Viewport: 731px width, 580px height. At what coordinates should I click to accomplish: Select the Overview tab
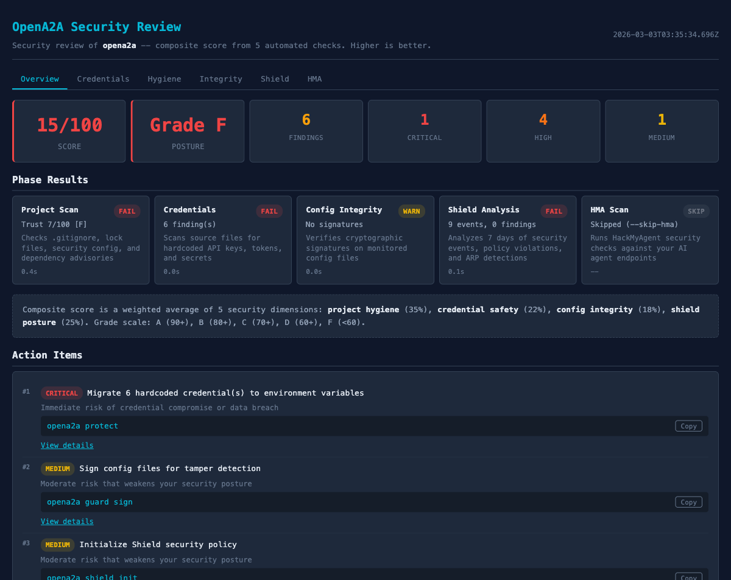coord(40,79)
